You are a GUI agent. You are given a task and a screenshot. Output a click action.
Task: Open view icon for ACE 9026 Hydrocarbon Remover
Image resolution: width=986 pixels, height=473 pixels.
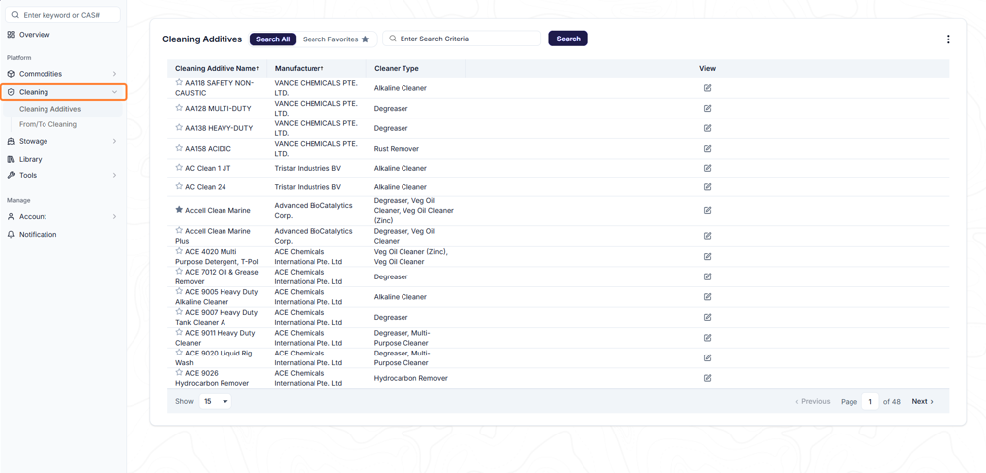pos(707,378)
